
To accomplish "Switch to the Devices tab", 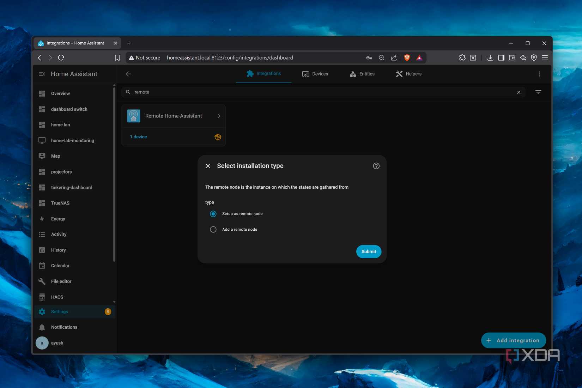I will [x=315, y=74].
